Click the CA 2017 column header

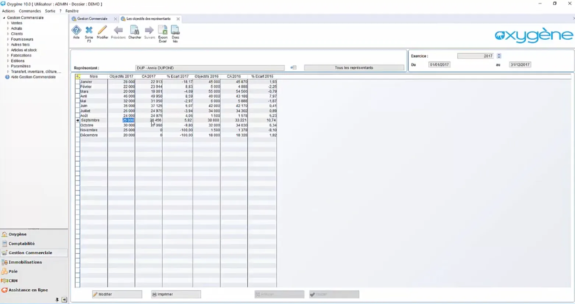(149, 76)
